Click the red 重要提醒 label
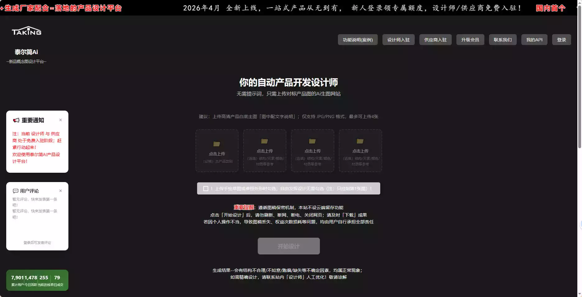This screenshot has width=582, height=297. (x=244, y=207)
